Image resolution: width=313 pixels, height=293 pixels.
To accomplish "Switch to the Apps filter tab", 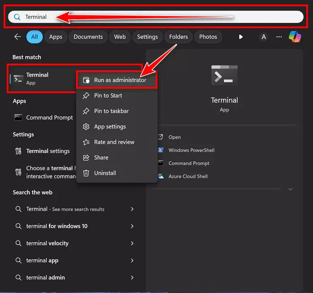I will [56, 37].
